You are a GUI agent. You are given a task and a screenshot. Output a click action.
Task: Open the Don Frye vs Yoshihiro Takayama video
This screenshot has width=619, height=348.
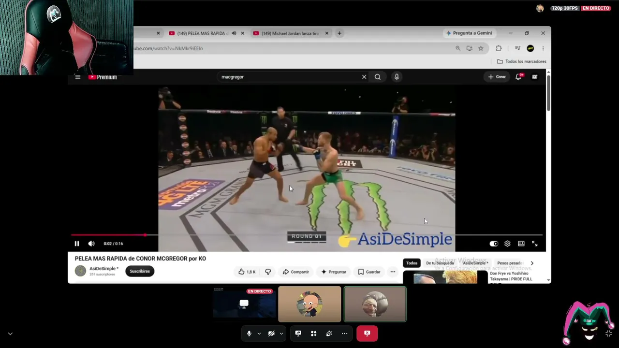point(511,276)
